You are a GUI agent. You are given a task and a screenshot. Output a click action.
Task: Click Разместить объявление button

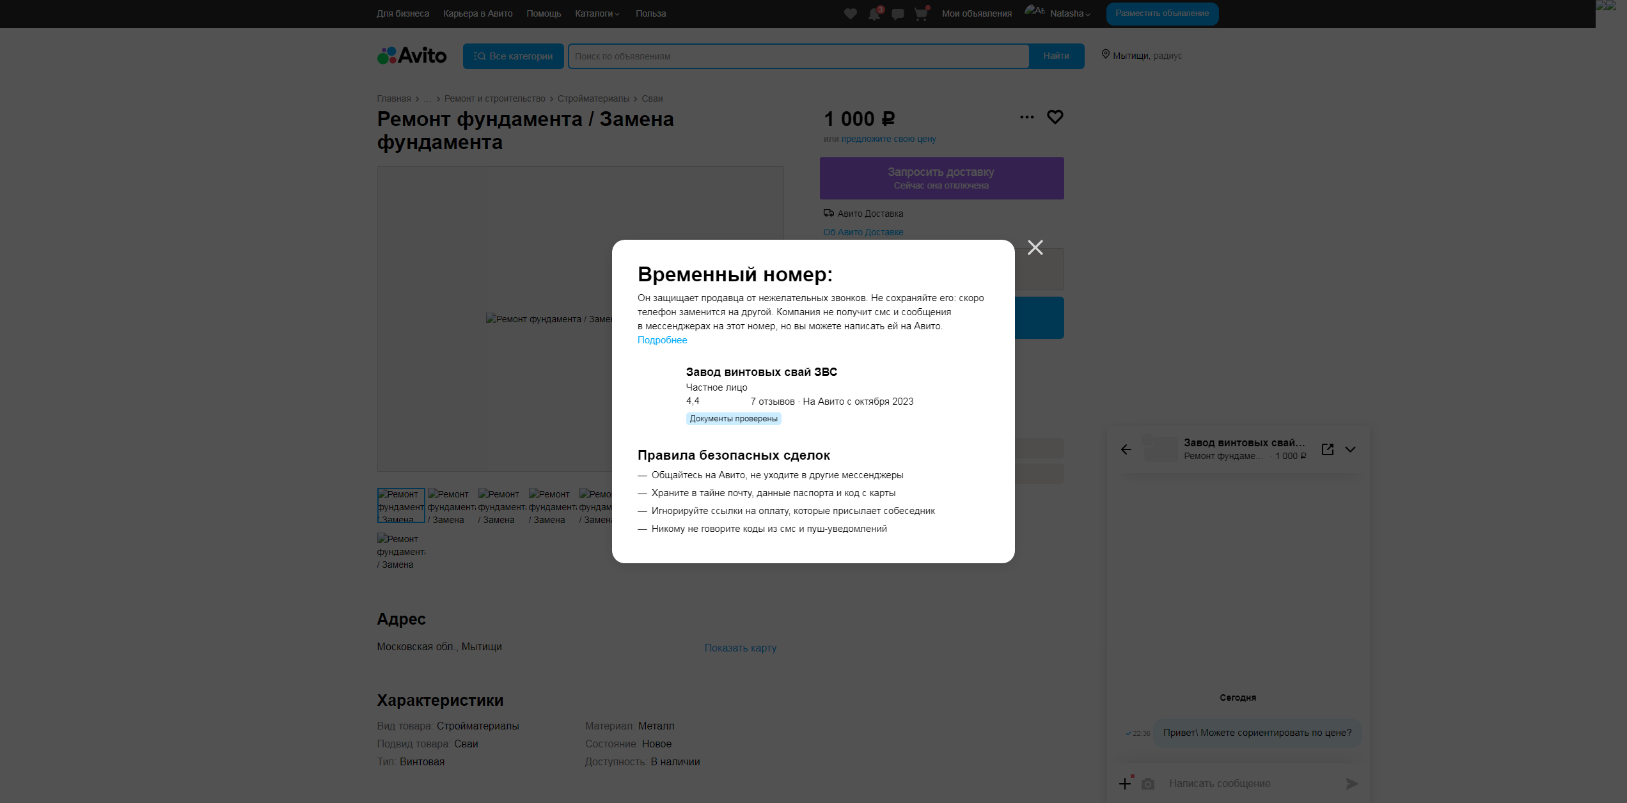click(x=1162, y=13)
